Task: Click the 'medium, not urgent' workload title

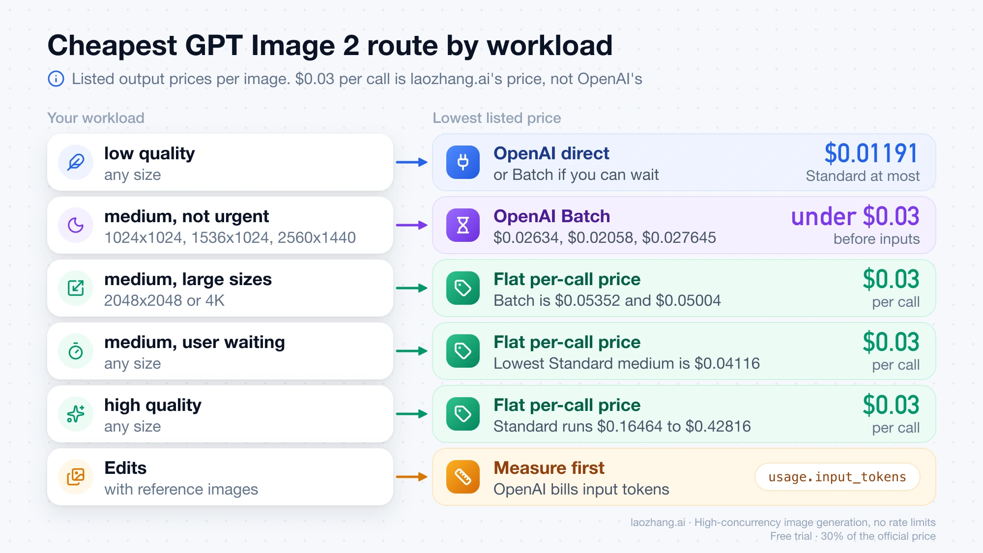Action: (186, 217)
